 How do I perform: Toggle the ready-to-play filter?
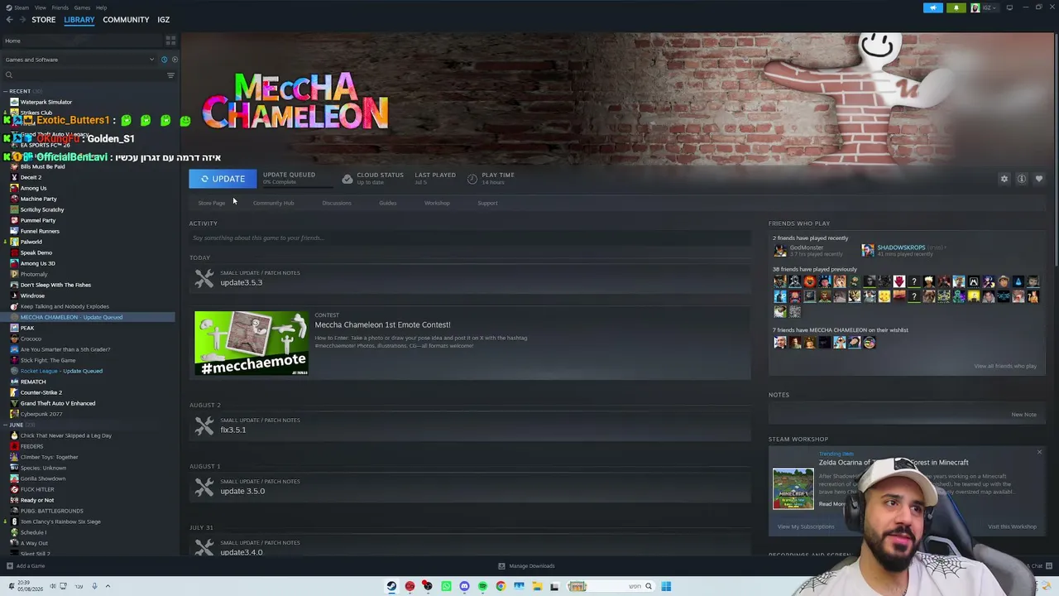click(174, 60)
